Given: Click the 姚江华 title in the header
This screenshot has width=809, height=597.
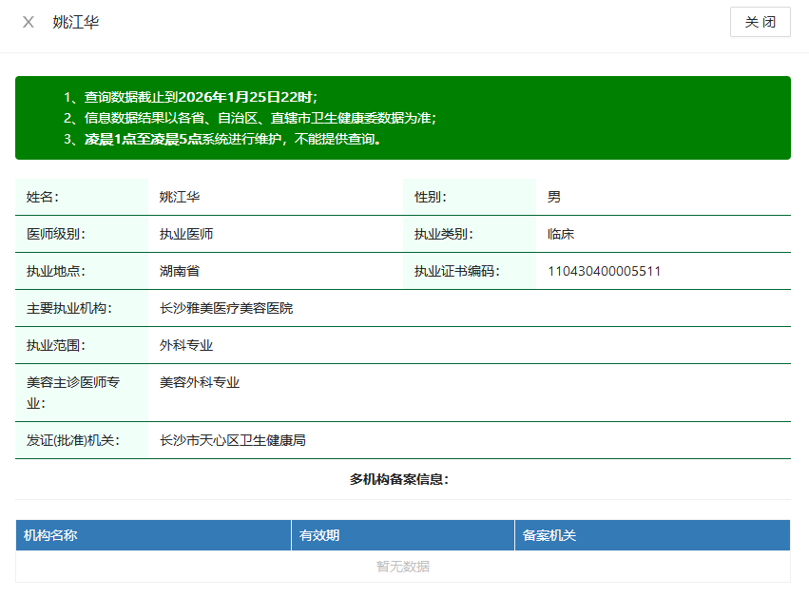Looking at the screenshot, I should tap(76, 22).
